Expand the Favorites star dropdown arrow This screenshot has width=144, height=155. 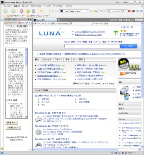[45, 11]
